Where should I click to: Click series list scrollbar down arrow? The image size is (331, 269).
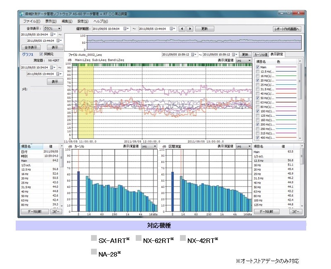pyautogui.click(x=300, y=138)
